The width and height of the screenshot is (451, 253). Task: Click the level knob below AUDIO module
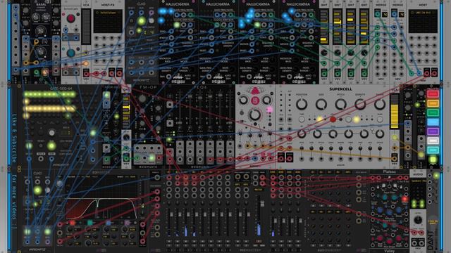[418, 220]
